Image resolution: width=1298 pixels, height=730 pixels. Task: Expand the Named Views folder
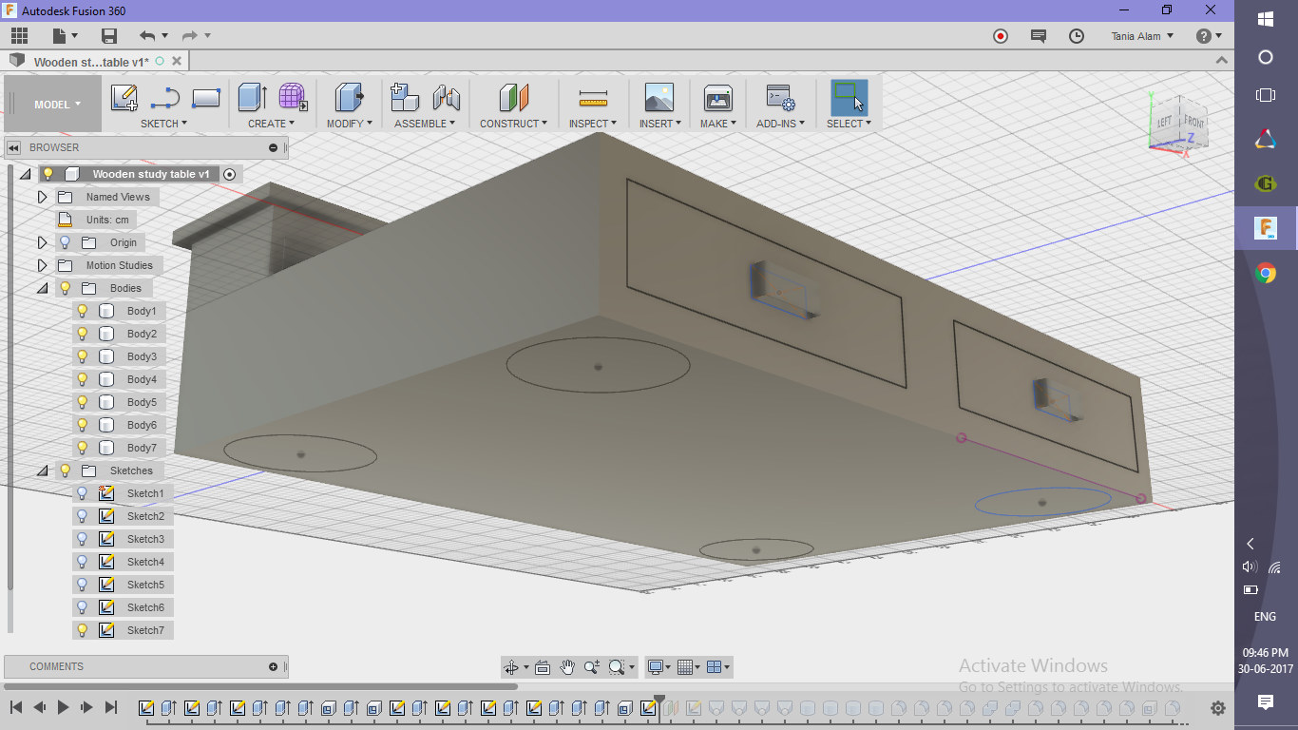(42, 197)
